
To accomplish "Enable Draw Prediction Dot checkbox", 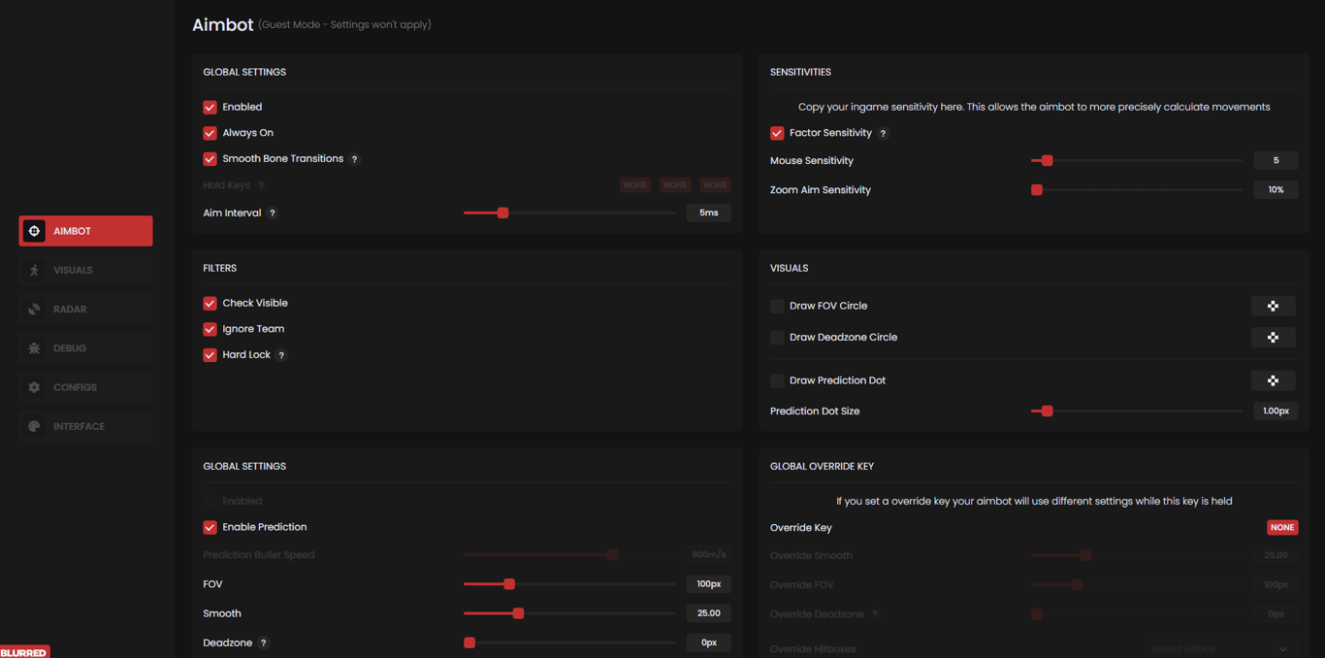I will pyautogui.click(x=777, y=380).
